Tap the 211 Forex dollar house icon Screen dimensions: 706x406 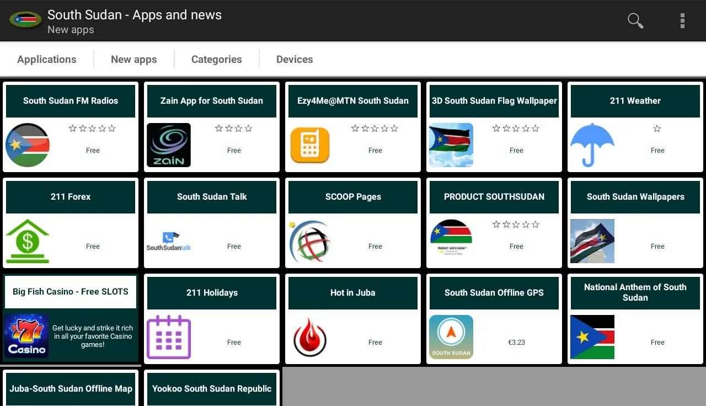click(x=28, y=241)
